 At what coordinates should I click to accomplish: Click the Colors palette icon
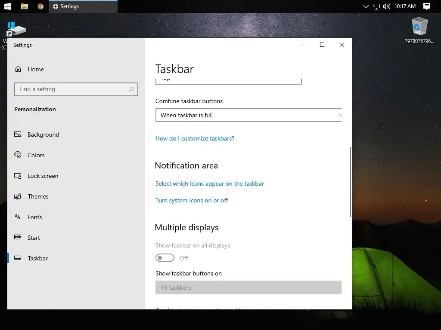(x=18, y=155)
